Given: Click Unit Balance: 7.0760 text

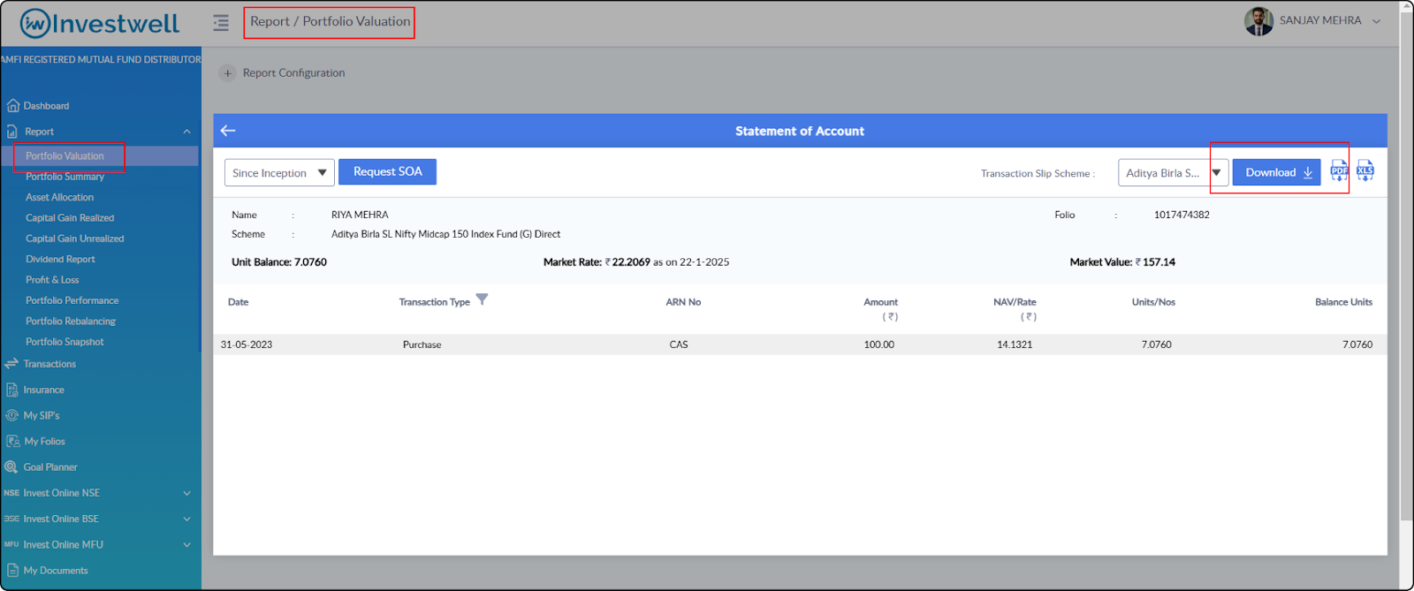Looking at the screenshot, I should coord(279,262).
